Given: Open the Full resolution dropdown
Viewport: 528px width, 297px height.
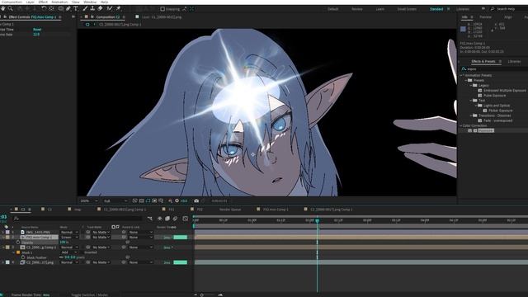Looking at the screenshot, I should (x=115, y=200).
